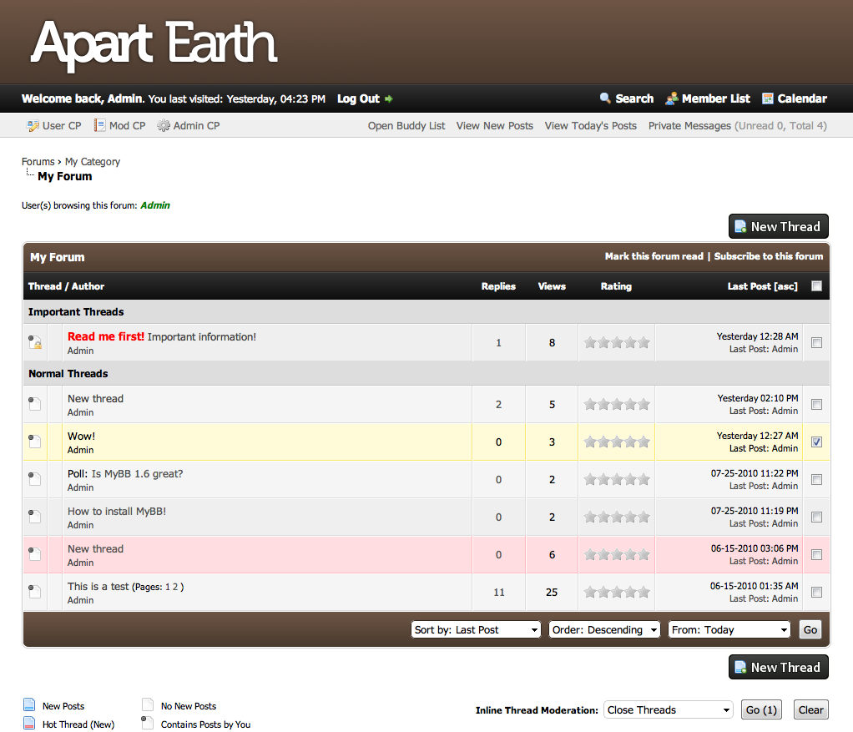
Task: Tick the select-all checkbox in table header
Action: pyautogui.click(x=816, y=286)
